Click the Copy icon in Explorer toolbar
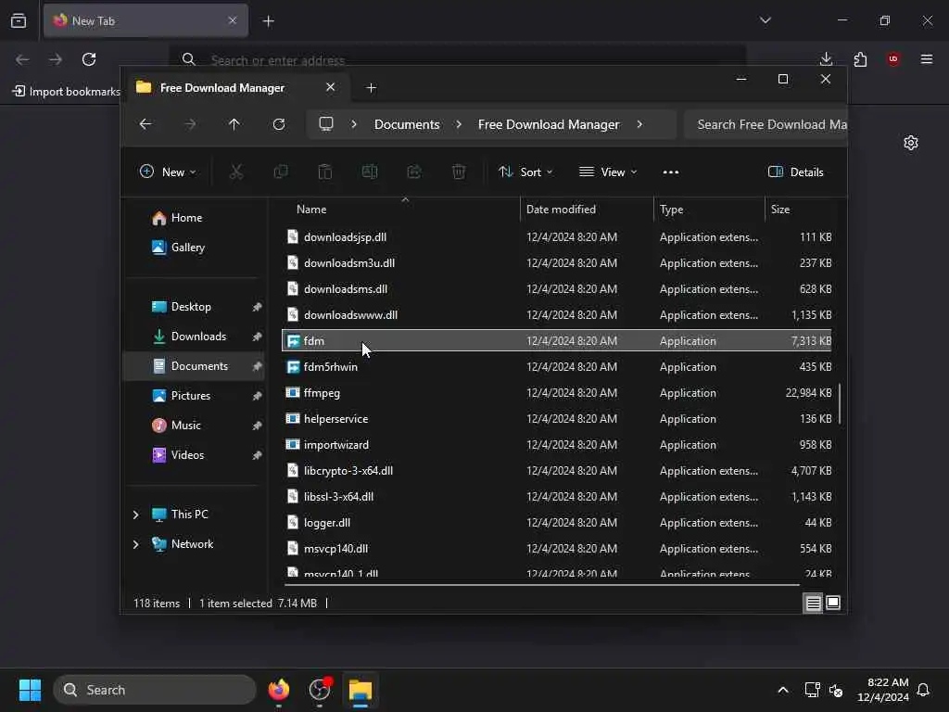This screenshot has height=712, width=949. [x=281, y=172]
